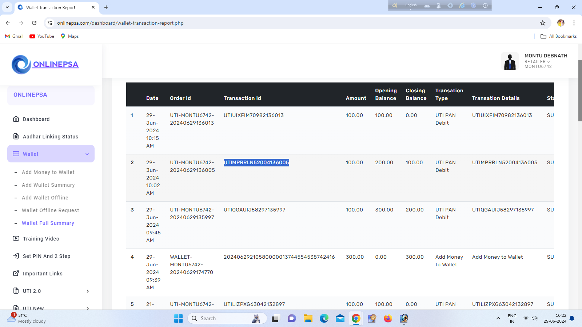The image size is (582, 327).
Task: Click the browser address bar URL
Action: [120, 23]
